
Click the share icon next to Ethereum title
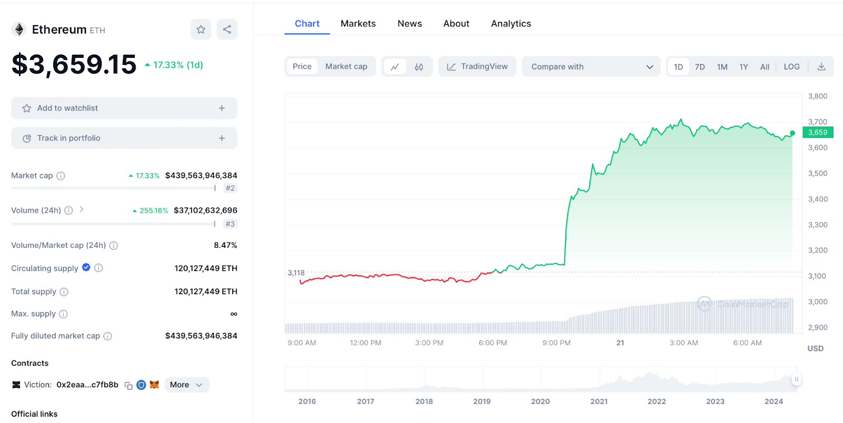point(227,29)
